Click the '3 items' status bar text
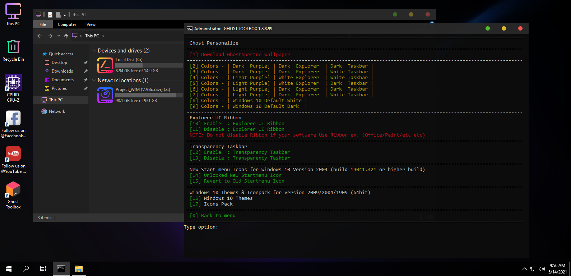 coord(45,218)
